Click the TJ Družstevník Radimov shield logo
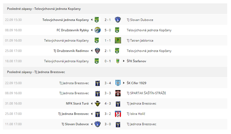This screenshot has width=231, height=134. click(97, 51)
